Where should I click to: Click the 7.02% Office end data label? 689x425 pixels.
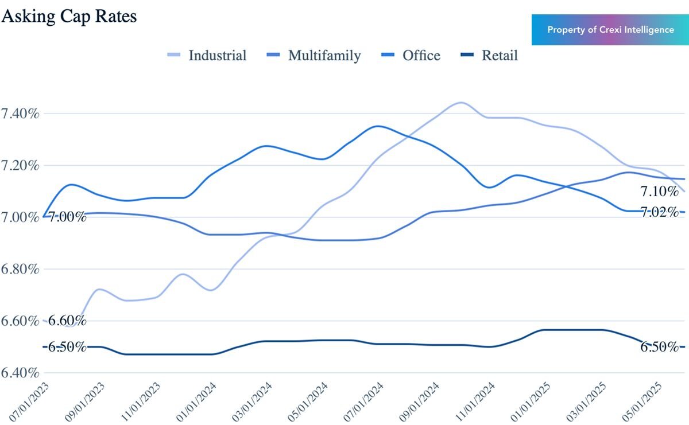pos(660,213)
